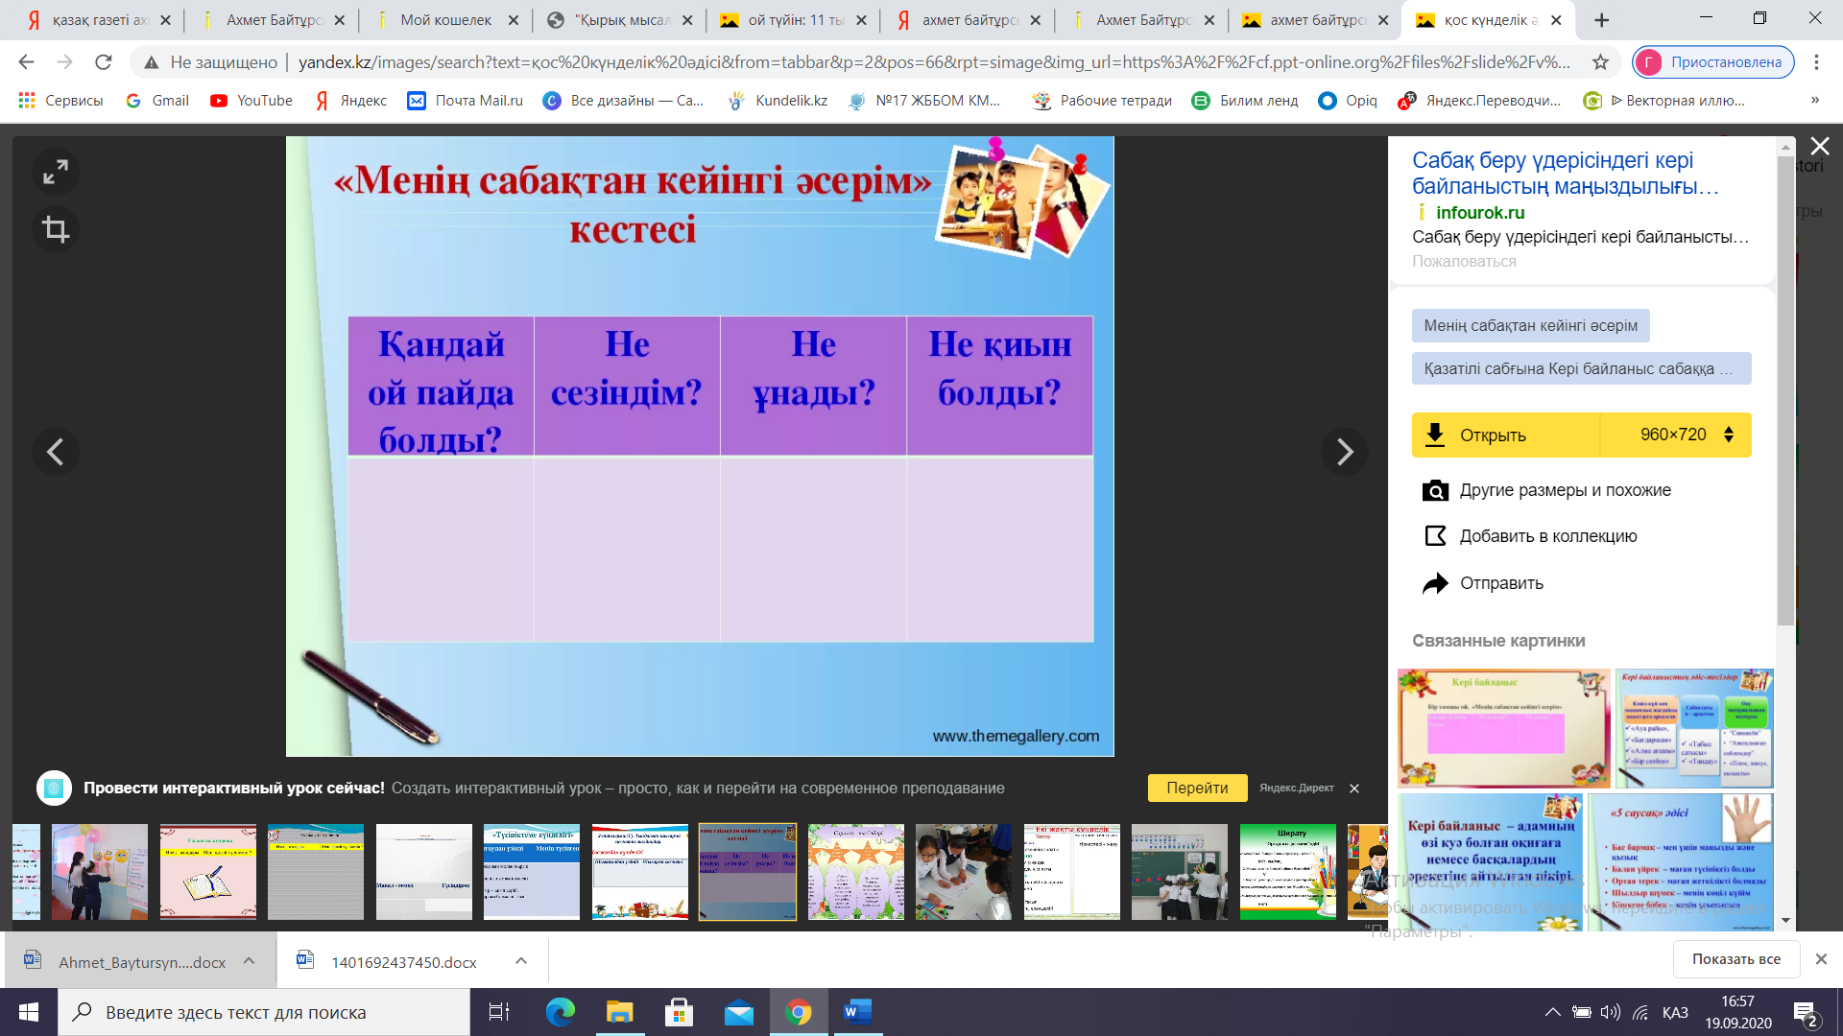Show hidden bookmarks overflow chevron
The height and width of the screenshot is (1036, 1843).
[x=1814, y=100]
